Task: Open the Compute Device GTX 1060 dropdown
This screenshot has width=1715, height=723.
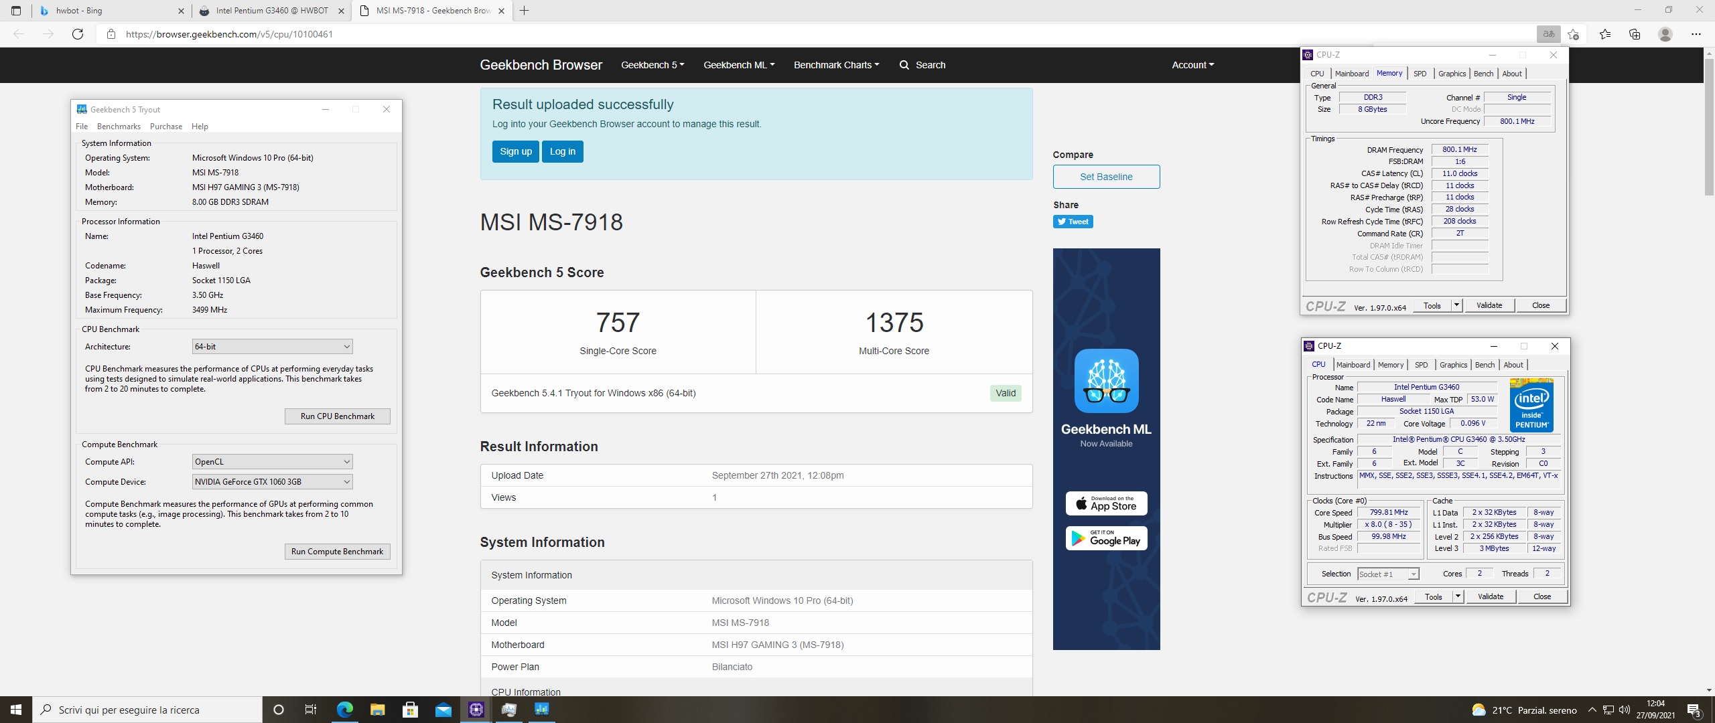Action: pyautogui.click(x=272, y=482)
